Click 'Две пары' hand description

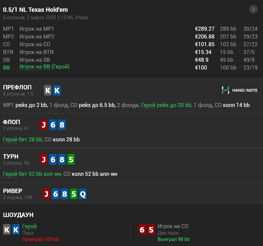point(168,233)
